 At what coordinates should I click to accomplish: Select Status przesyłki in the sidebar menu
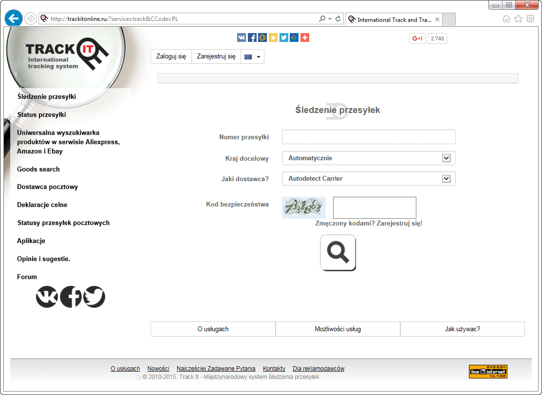pyautogui.click(x=41, y=115)
